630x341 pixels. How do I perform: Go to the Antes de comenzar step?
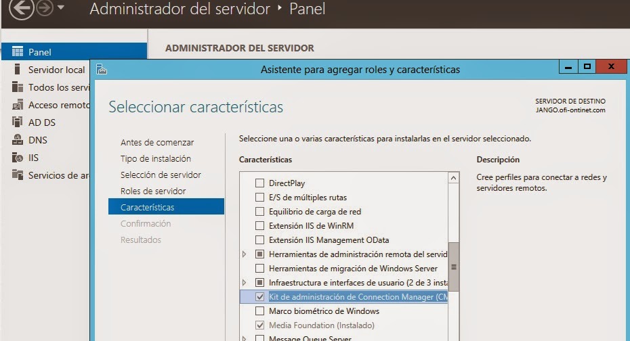click(157, 143)
